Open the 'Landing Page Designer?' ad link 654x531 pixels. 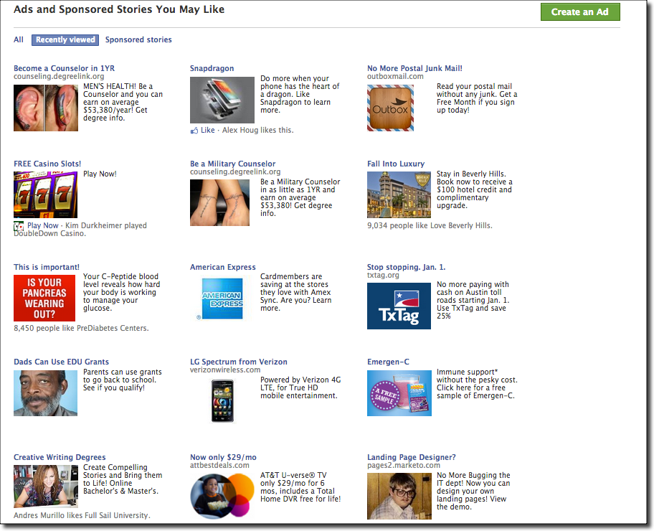point(411,458)
